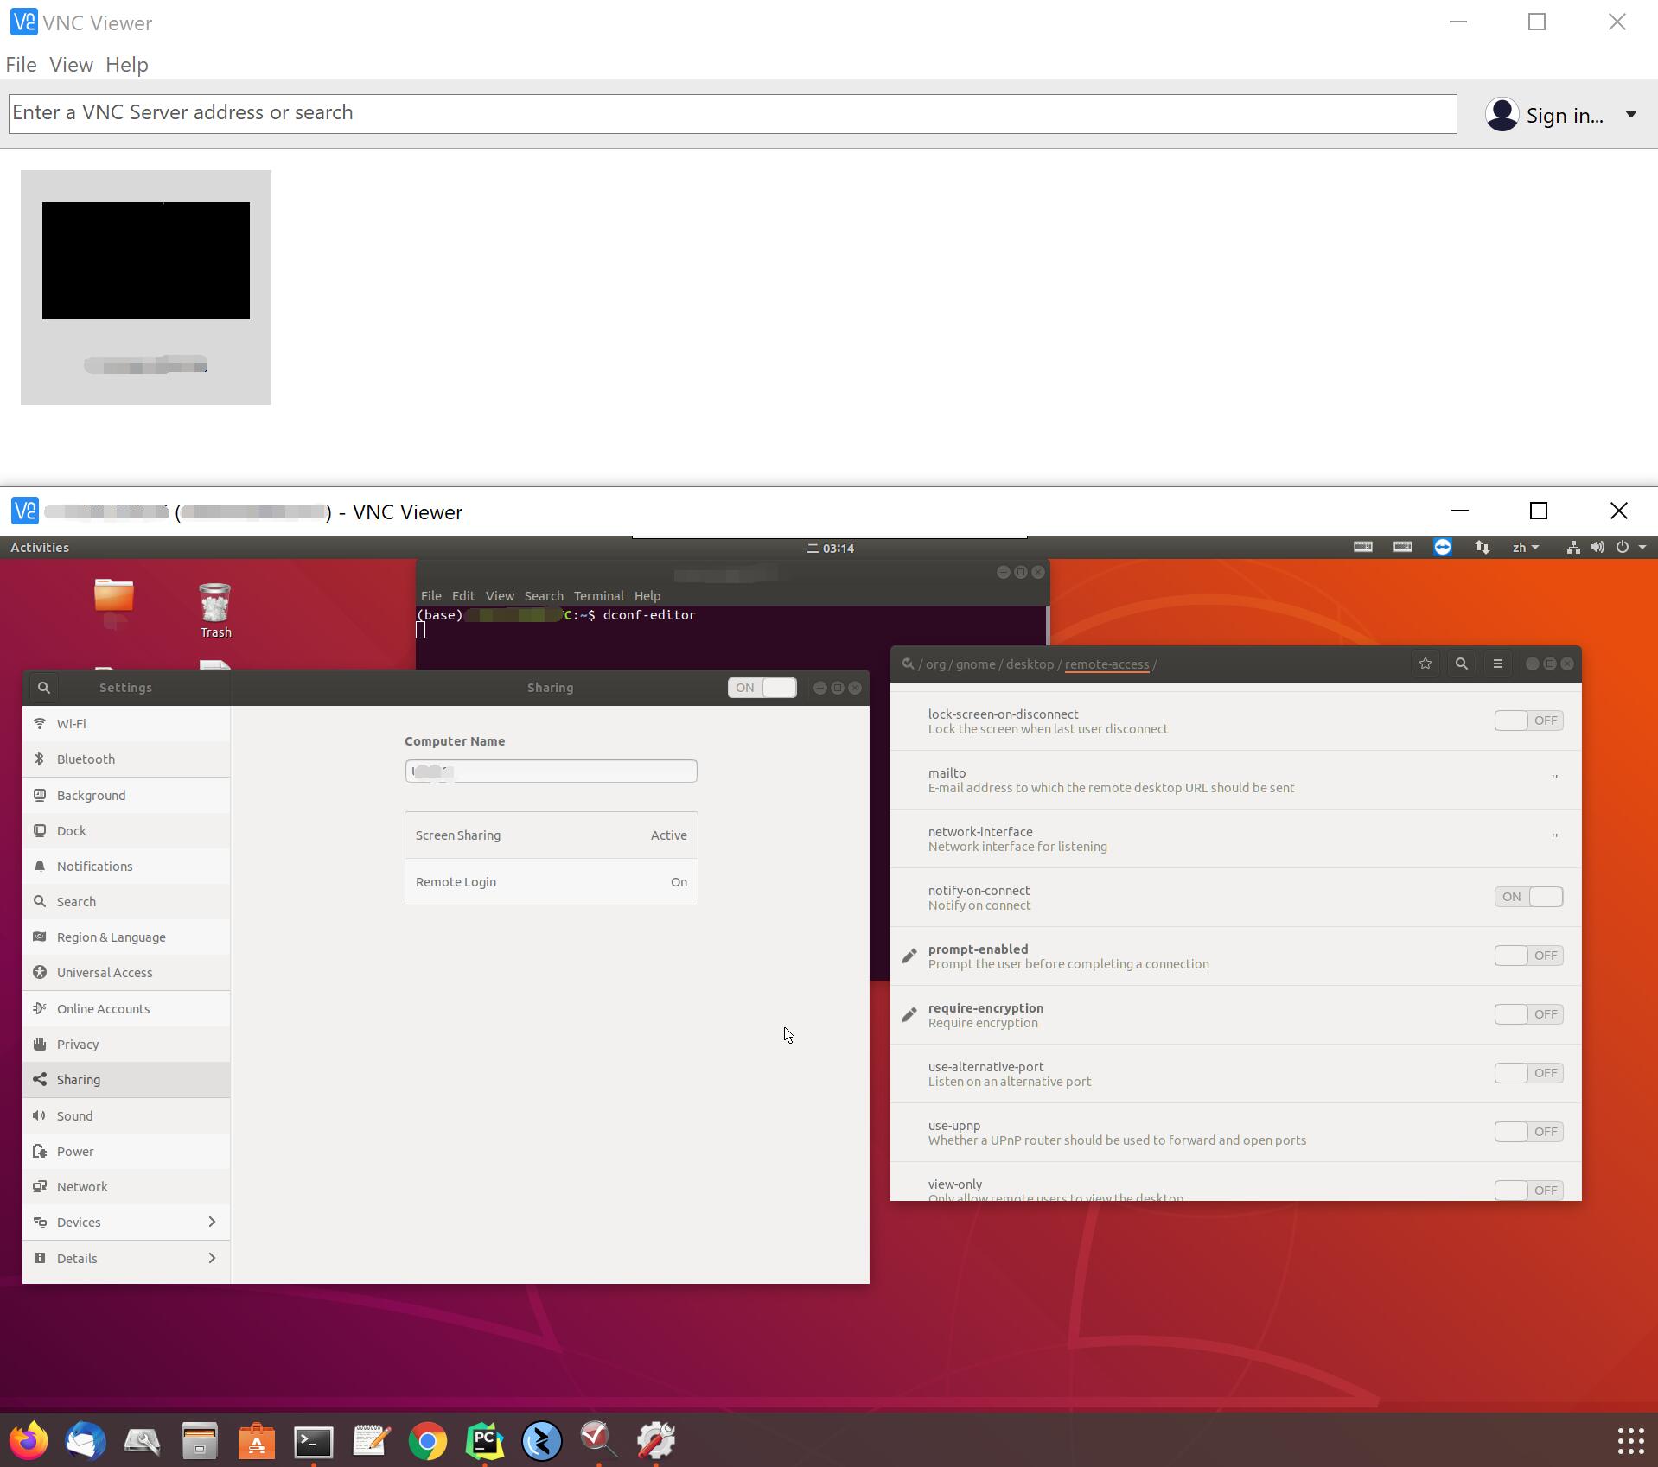Open Screen Sharing settings row
The width and height of the screenshot is (1658, 1467).
(x=552, y=835)
